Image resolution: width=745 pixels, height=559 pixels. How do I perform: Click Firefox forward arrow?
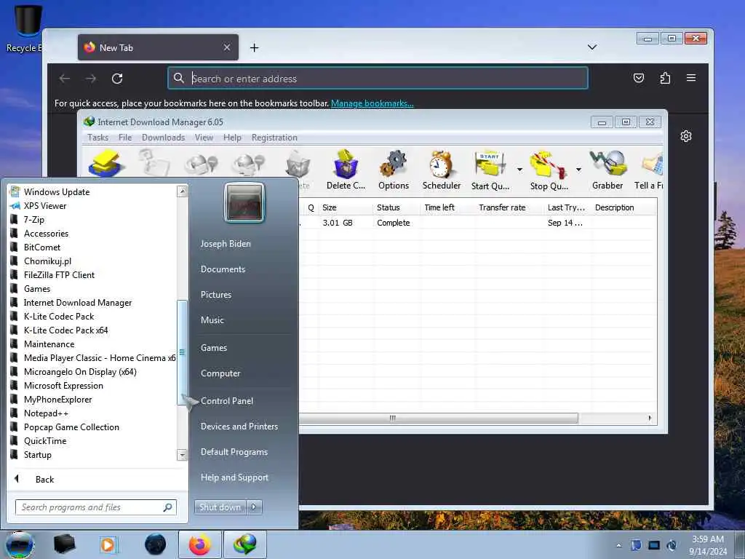(91, 79)
